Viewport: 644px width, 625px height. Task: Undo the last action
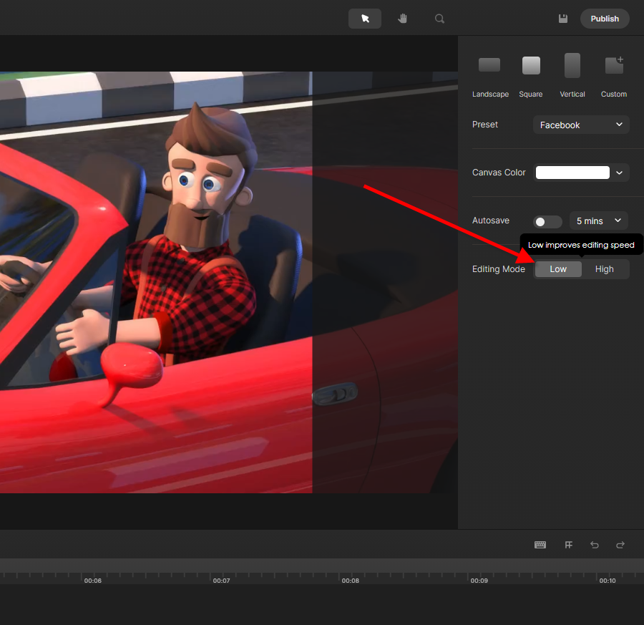(x=595, y=545)
